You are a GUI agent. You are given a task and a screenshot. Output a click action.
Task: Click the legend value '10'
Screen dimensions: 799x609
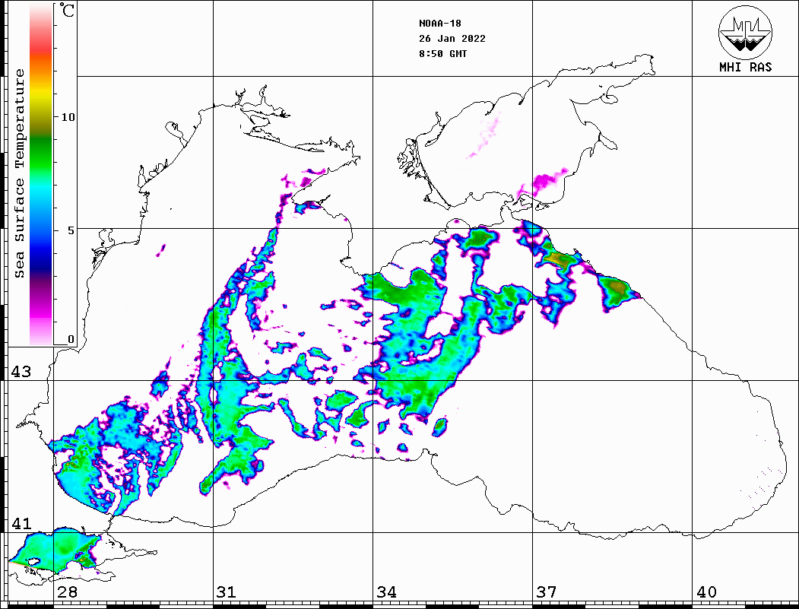68,117
